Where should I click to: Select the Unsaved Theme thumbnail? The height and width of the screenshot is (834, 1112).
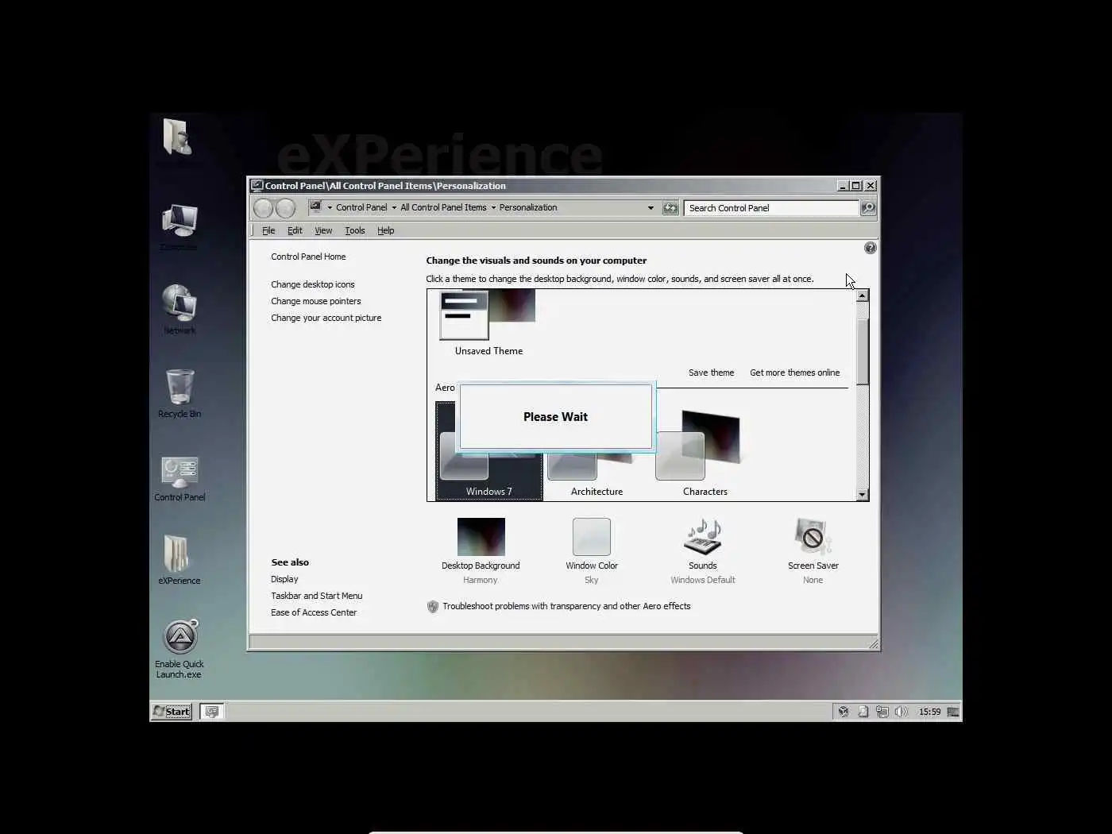coord(488,323)
